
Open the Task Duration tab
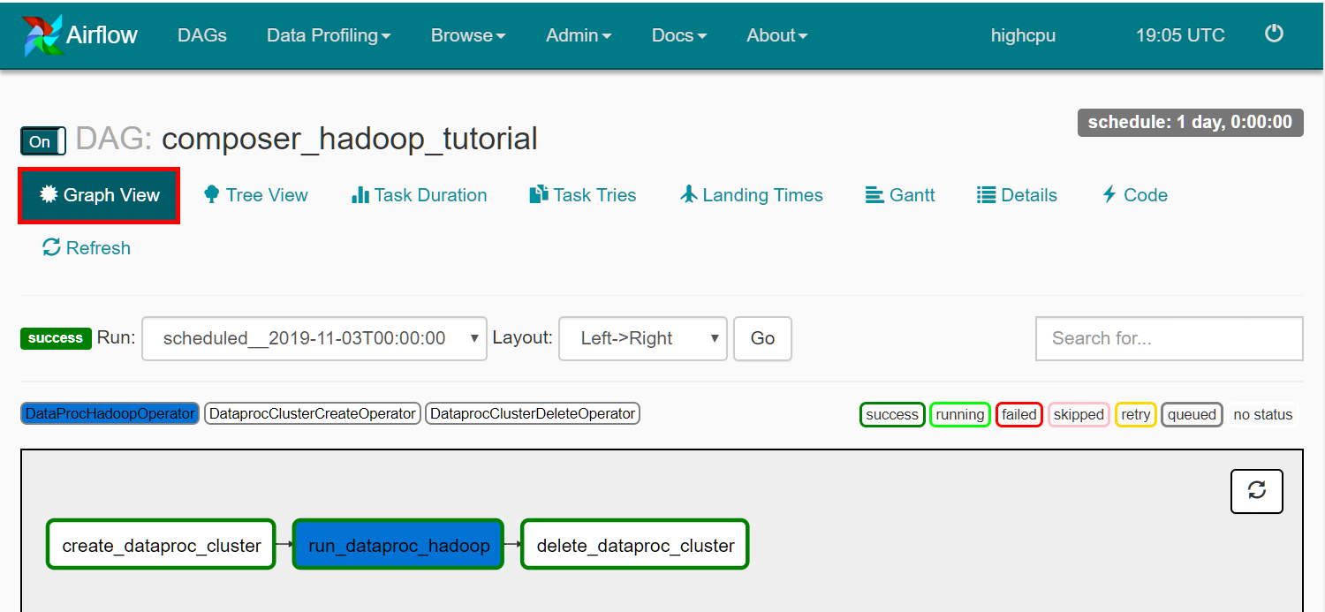[x=420, y=195]
